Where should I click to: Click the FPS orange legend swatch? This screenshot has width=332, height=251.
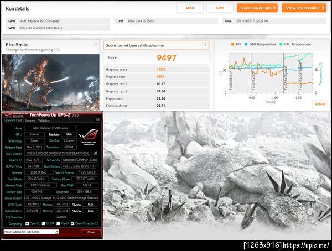point(232,44)
